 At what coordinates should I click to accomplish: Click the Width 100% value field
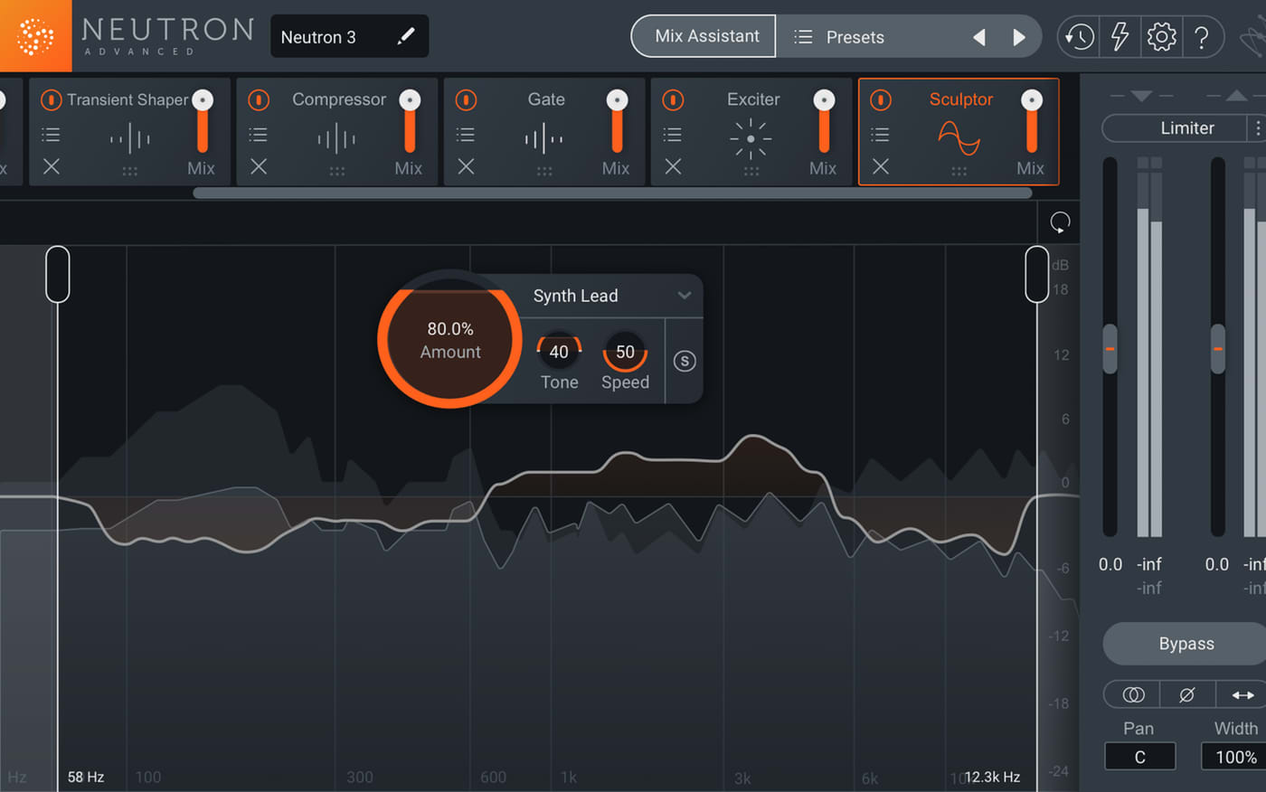1234,757
